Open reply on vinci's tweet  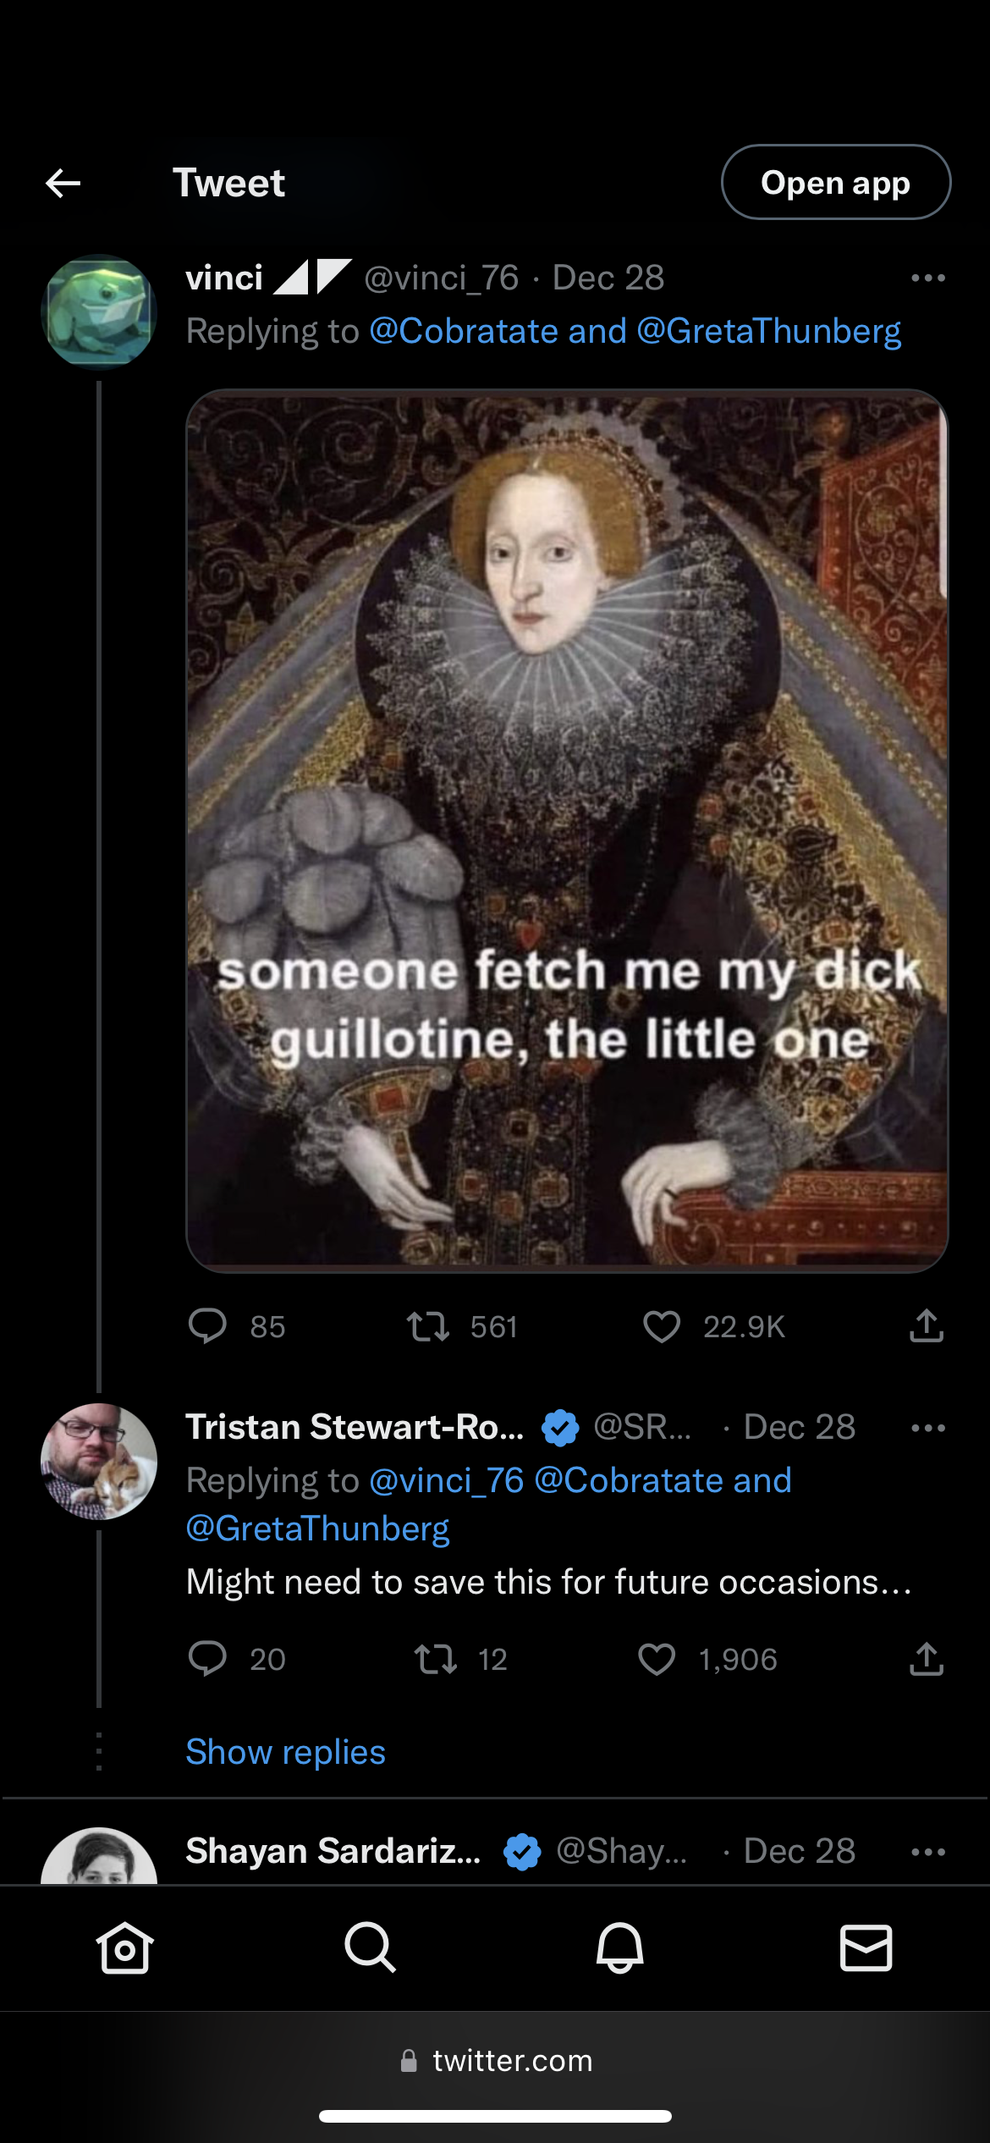pyautogui.click(x=207, y=1326)
